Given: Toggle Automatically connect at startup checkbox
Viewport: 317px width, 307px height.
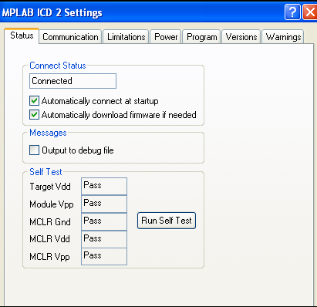Looking at the screenshot, I should pyautogui.click(x=34, y=101).
